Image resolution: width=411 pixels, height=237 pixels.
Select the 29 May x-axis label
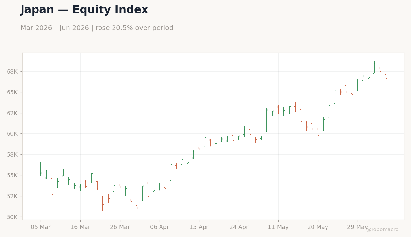[x=358, y=227]
